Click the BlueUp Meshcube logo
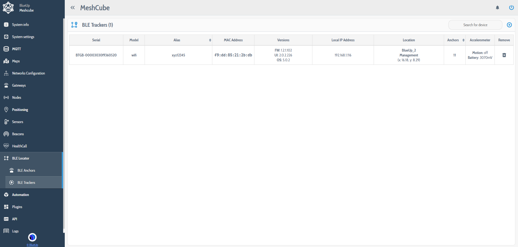This screenshot has height=247, width=518. (x=8, y=8)
